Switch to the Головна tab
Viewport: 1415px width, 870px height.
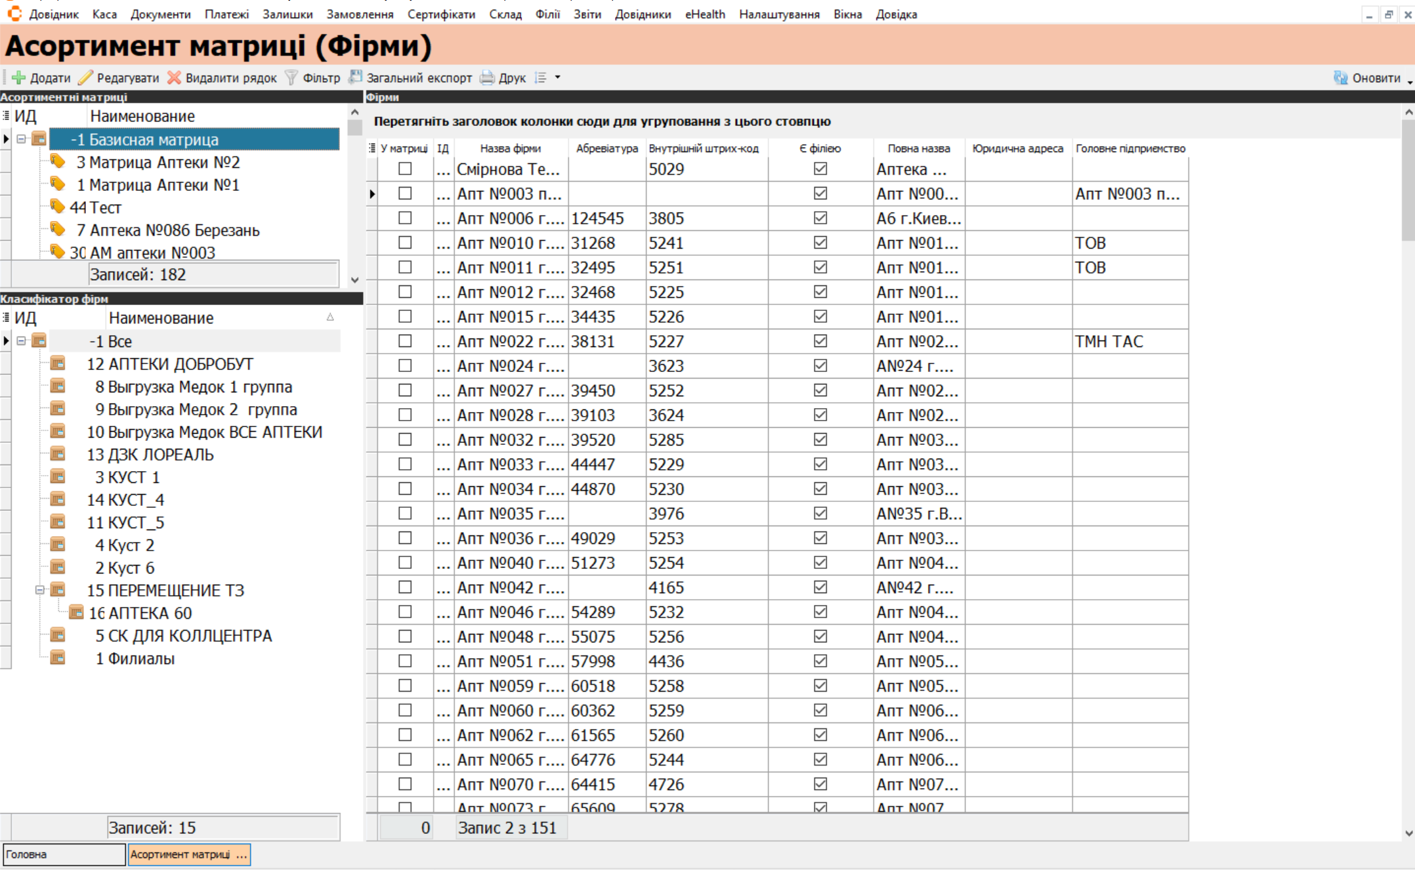pos(64,854)
